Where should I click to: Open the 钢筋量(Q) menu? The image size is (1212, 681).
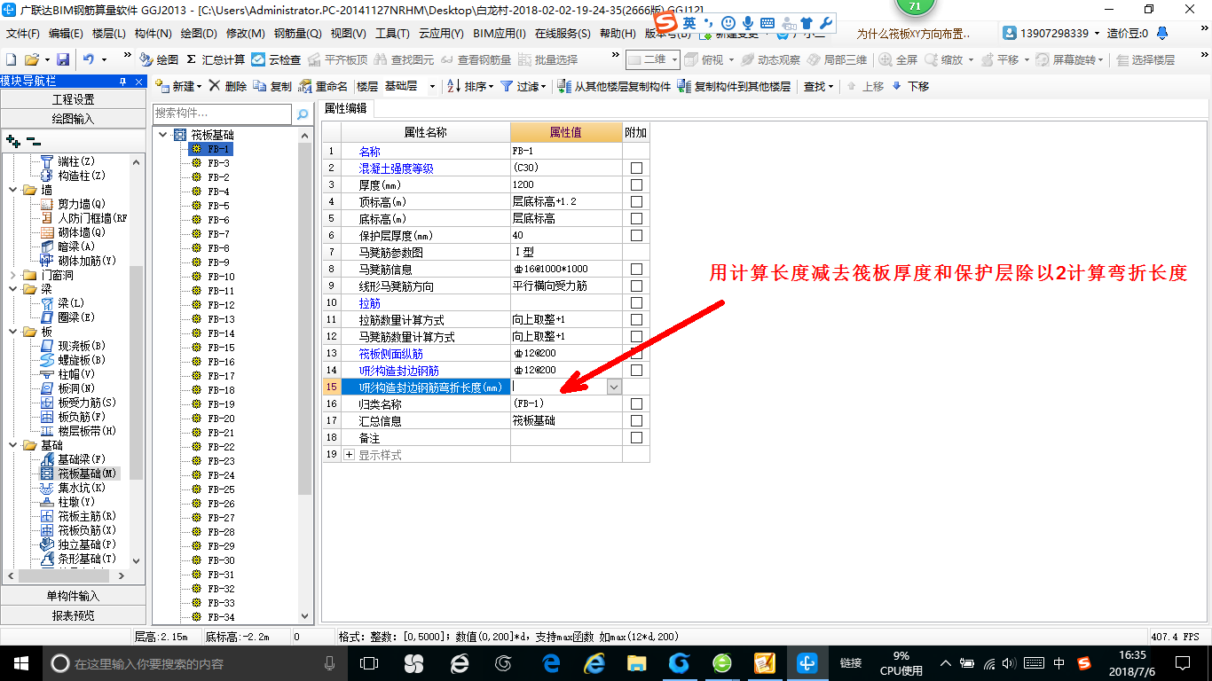click(297, 34)
